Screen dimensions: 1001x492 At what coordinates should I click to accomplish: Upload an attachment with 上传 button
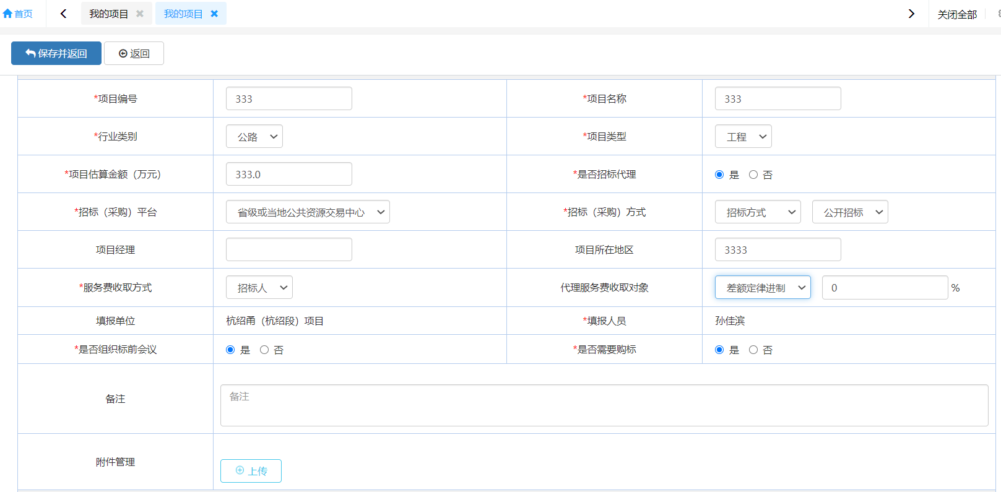[x=251, y=471]
